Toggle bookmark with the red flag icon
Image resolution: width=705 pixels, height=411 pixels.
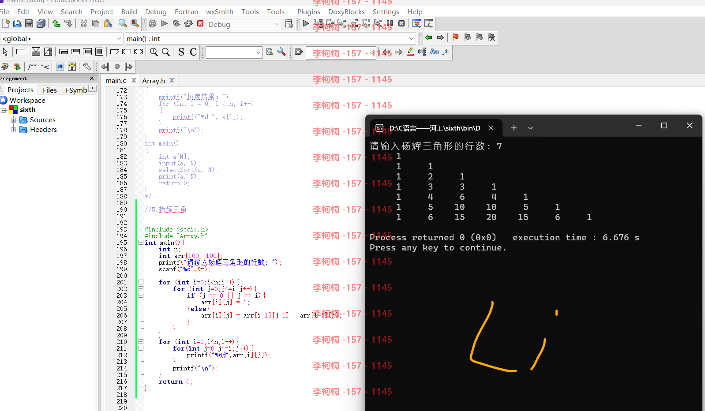(x=456, y=37)
